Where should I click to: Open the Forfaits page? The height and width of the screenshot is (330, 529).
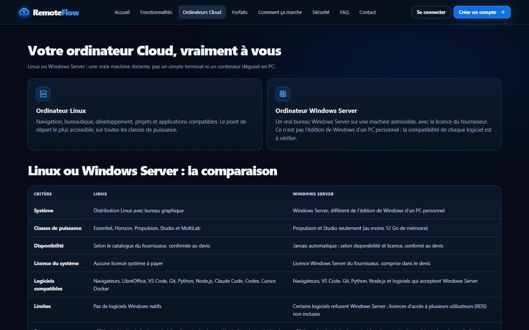tap(240, 12)
